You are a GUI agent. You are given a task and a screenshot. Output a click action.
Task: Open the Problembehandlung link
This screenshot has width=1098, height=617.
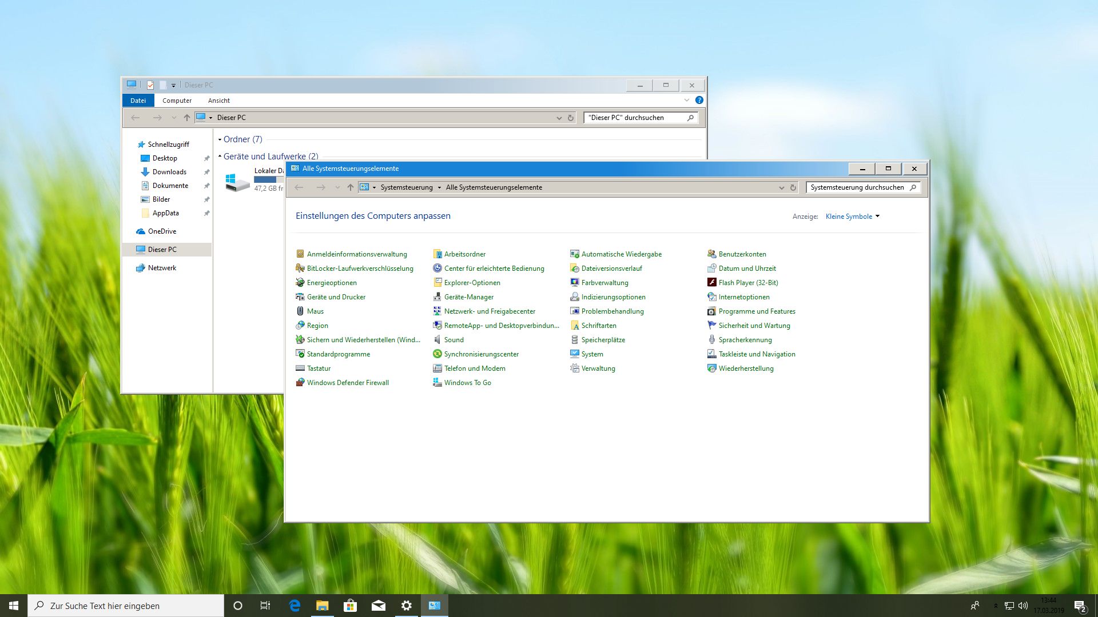(612, 311)
